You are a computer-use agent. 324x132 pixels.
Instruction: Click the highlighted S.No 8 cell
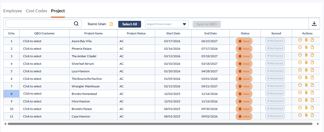point(11,94)
